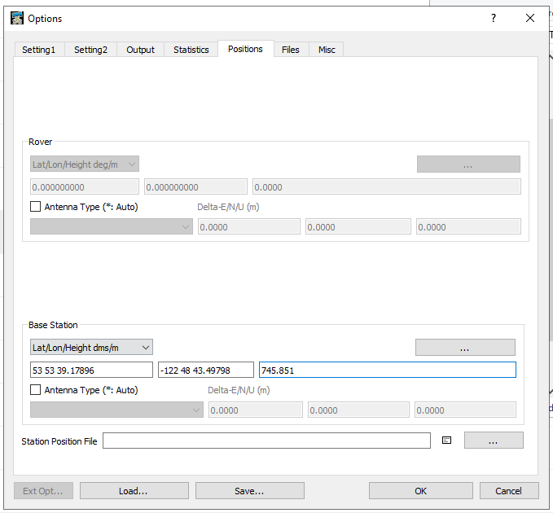The width and height of the screenshot is (553, 513).
Task: Click Base Station Delta-N field
Action: tap(358, 410)
